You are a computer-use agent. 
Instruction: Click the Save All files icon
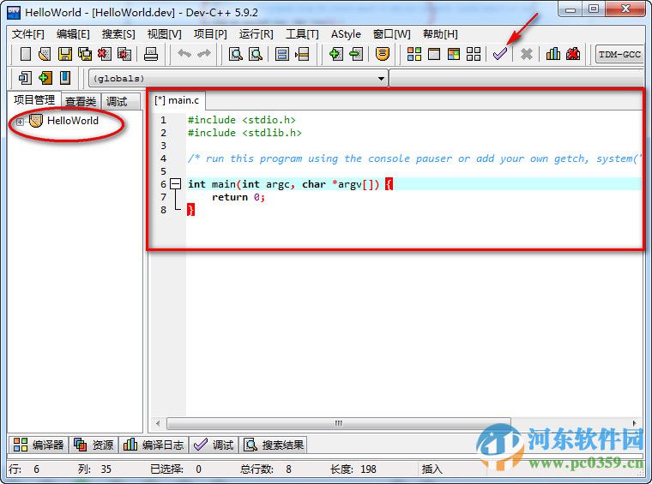[85, 54]
